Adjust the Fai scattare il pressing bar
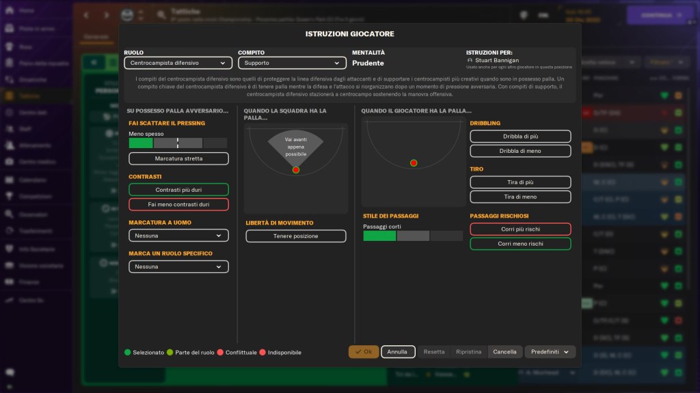Viewport: 700px width, 393px height. (178, 143)
